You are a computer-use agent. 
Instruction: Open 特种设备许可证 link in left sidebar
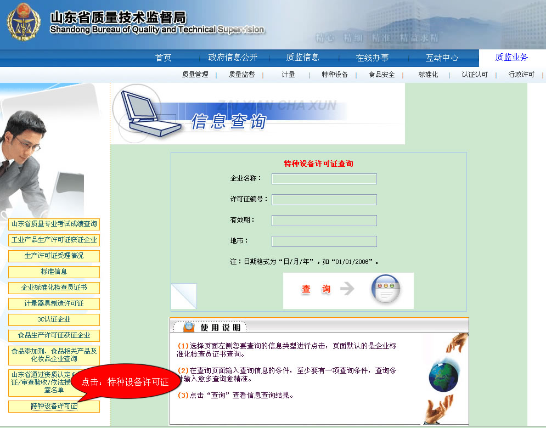tap(54, 407)
